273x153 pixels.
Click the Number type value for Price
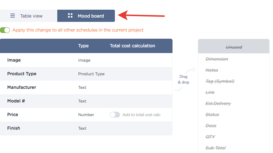click(86, 115)
